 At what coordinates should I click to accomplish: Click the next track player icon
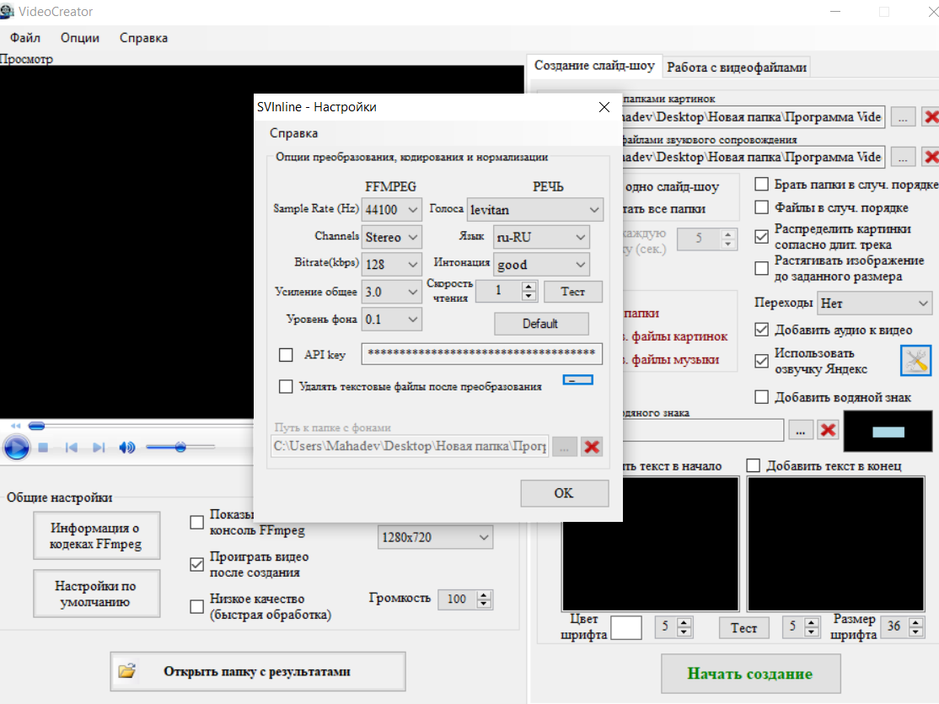[x=99, y=448]
